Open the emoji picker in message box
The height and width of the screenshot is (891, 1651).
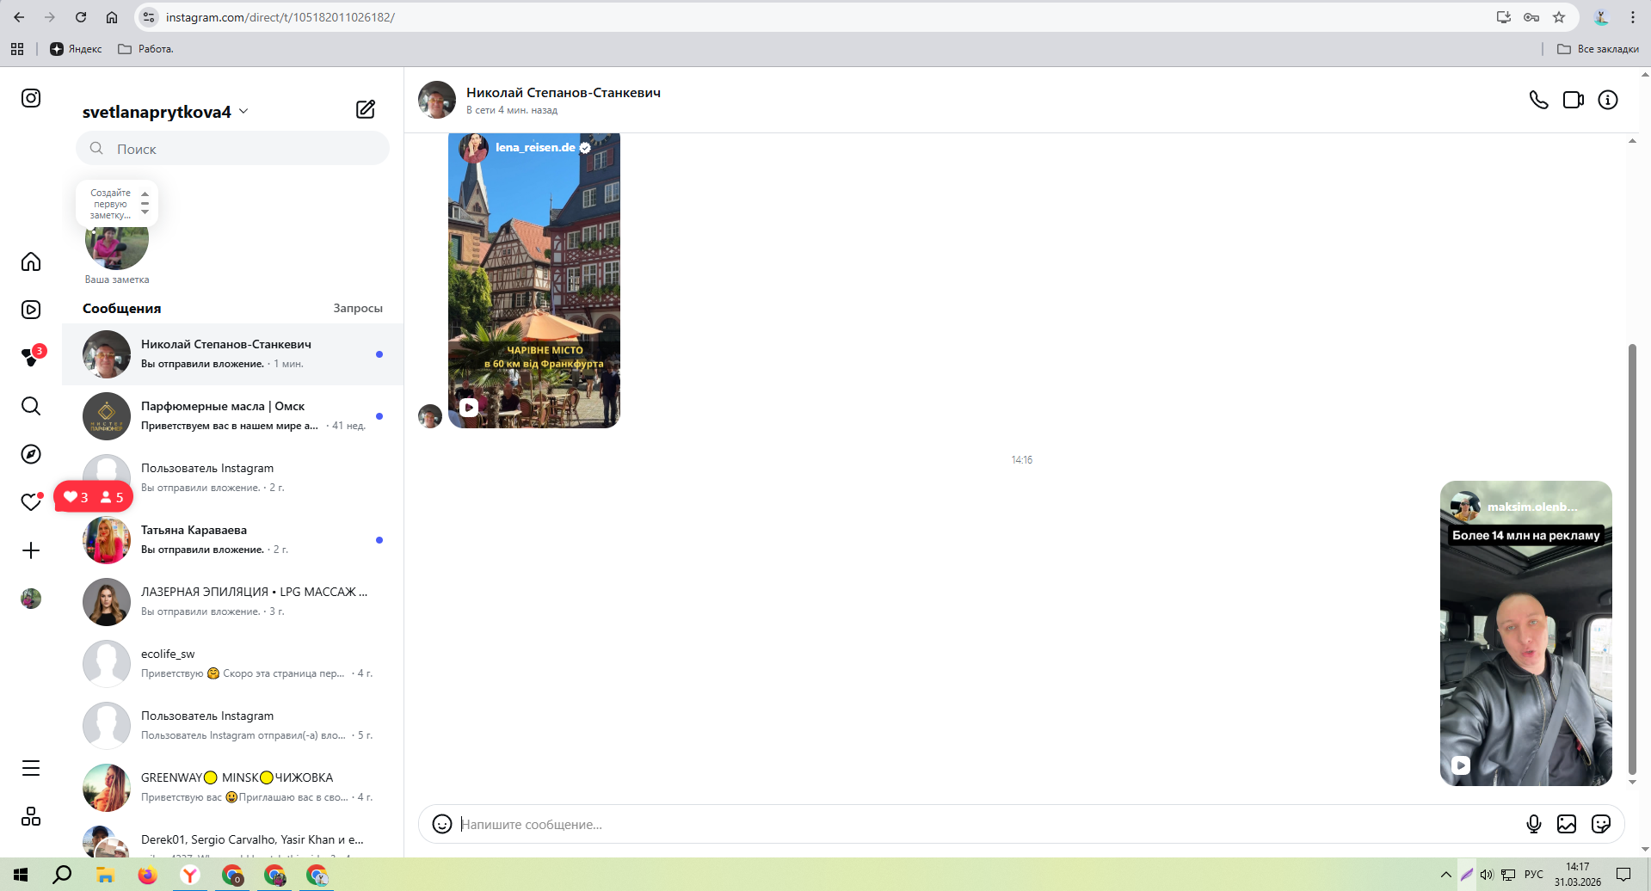442,824
